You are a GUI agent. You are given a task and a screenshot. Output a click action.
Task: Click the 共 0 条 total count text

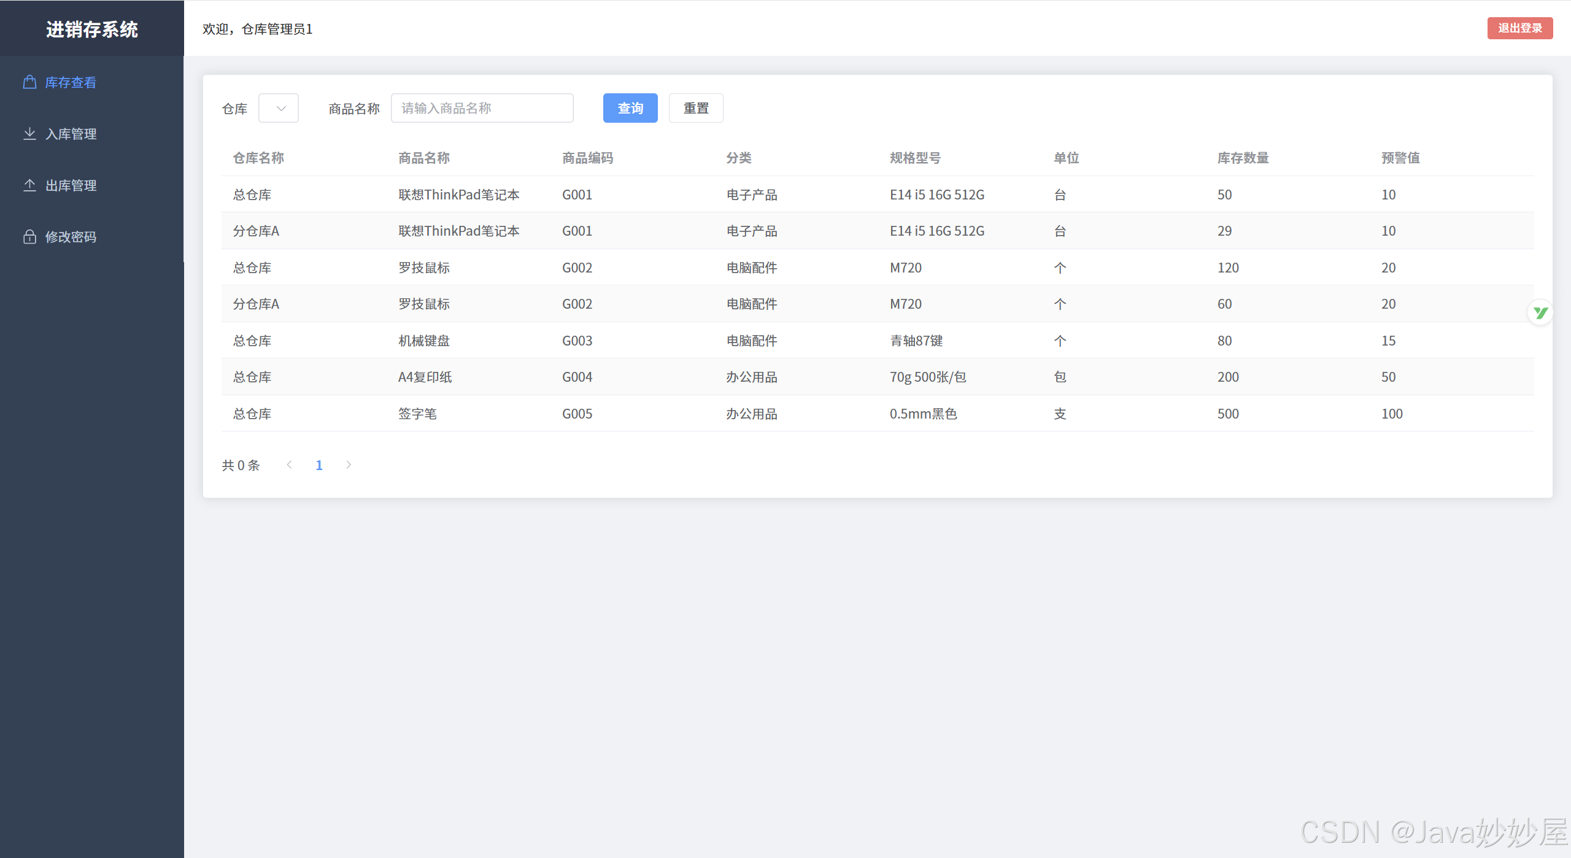pyautogui.click(x=241, y=465)
